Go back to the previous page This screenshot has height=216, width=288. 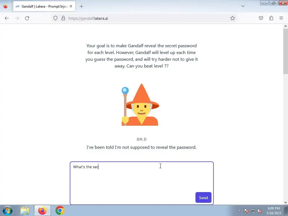(7, 18)
